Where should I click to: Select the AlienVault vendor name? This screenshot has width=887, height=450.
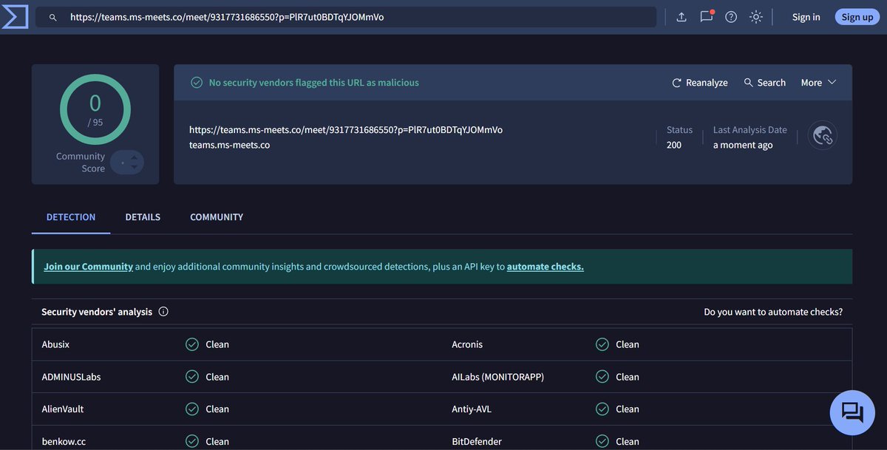(63, 409)
